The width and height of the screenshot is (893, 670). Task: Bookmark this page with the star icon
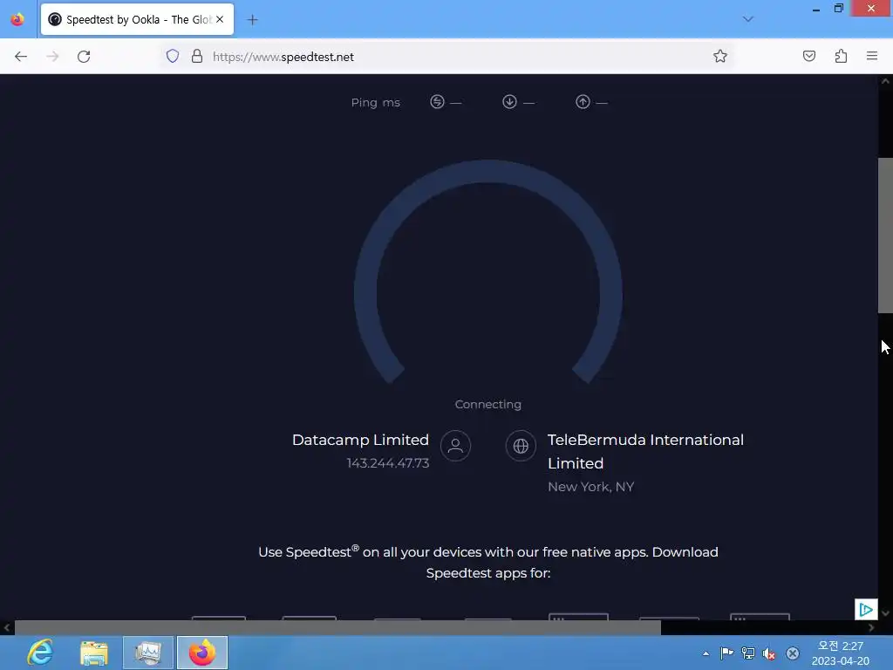[719, 56]
